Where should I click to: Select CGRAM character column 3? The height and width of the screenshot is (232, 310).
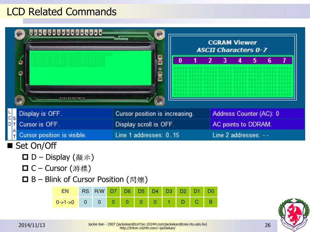click(x=225, y=60)
